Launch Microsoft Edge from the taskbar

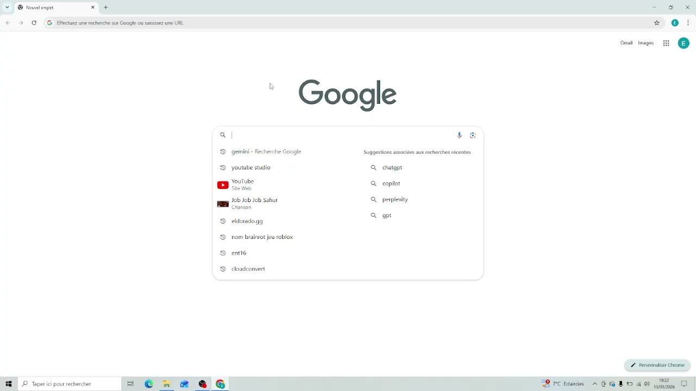coord(149,384)
